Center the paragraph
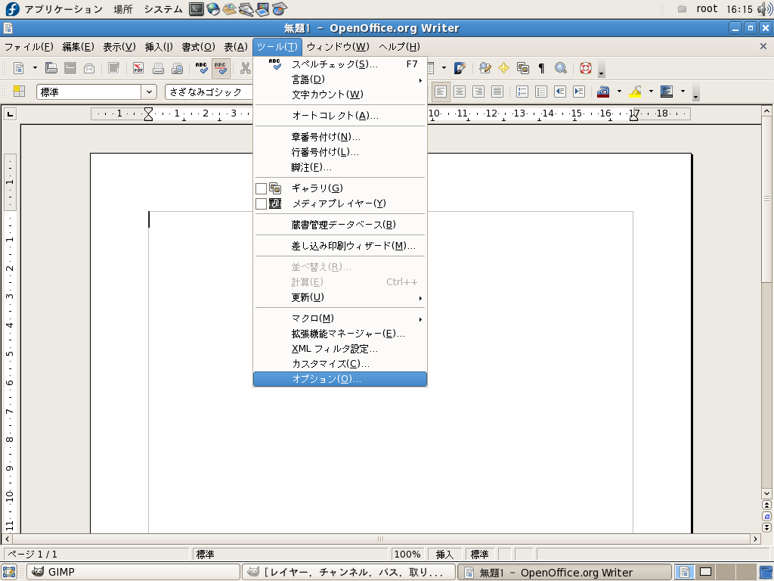 460,92
